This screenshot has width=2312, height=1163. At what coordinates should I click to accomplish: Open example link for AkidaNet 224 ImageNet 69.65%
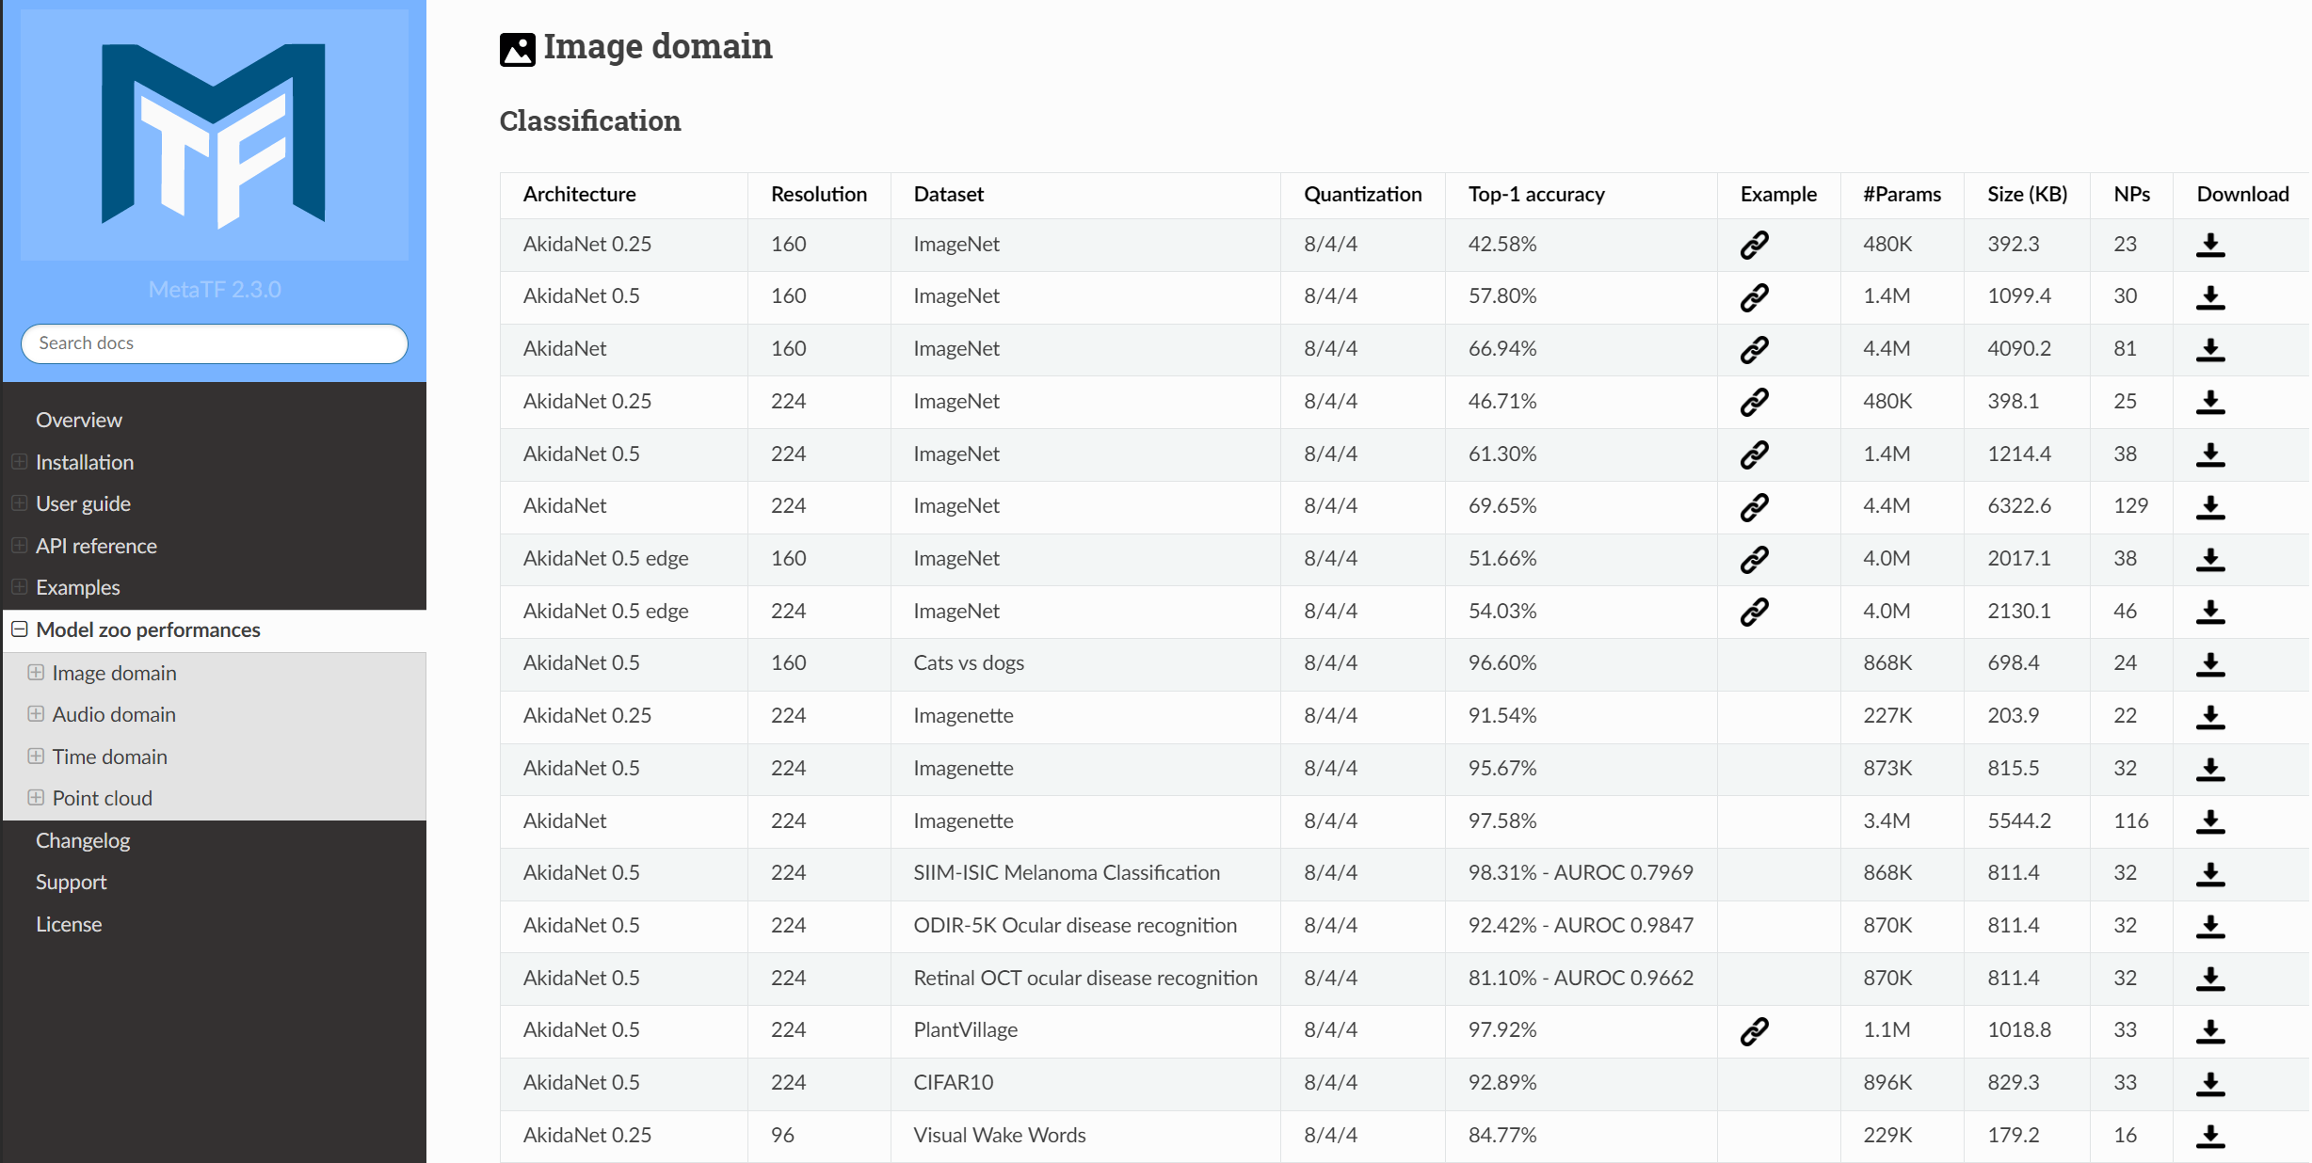[1754, 507]
